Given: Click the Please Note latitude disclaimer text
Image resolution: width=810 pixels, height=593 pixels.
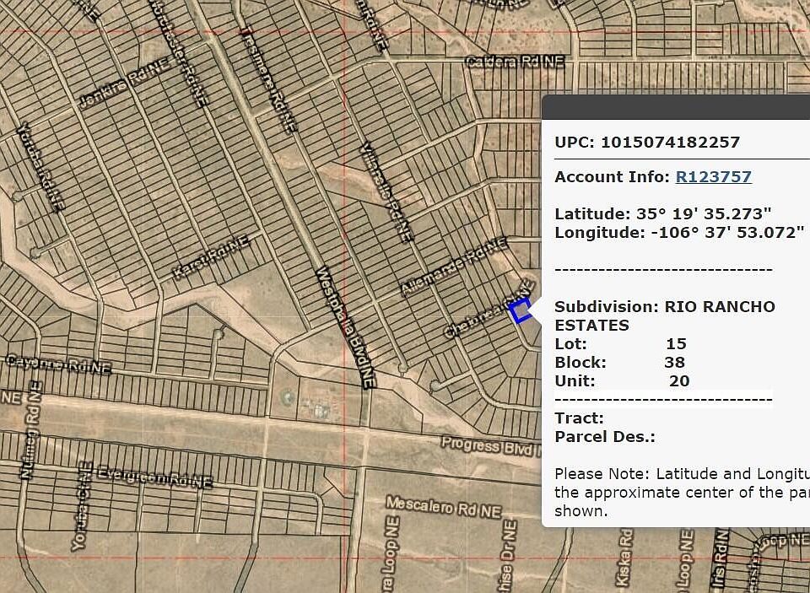Looking at the screenshot, I should click(x=682, y=493).
